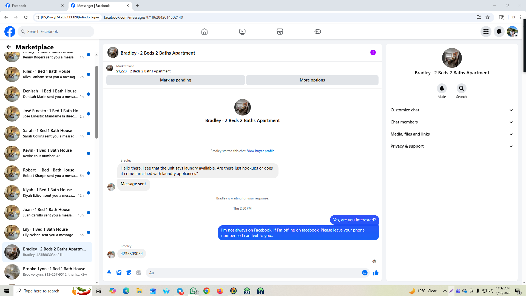Open Riles 1 Bed 1 Bath House chat

(47, 74)
